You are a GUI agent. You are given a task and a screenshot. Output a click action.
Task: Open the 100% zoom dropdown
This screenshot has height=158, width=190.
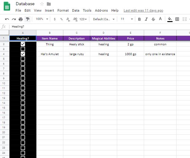[42, 19]
